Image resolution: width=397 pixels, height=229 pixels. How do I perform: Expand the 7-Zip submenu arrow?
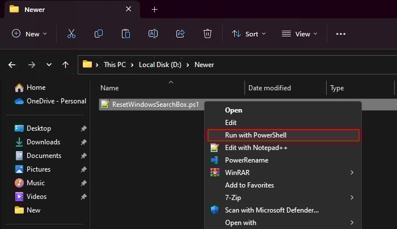(x=352, y=198)
